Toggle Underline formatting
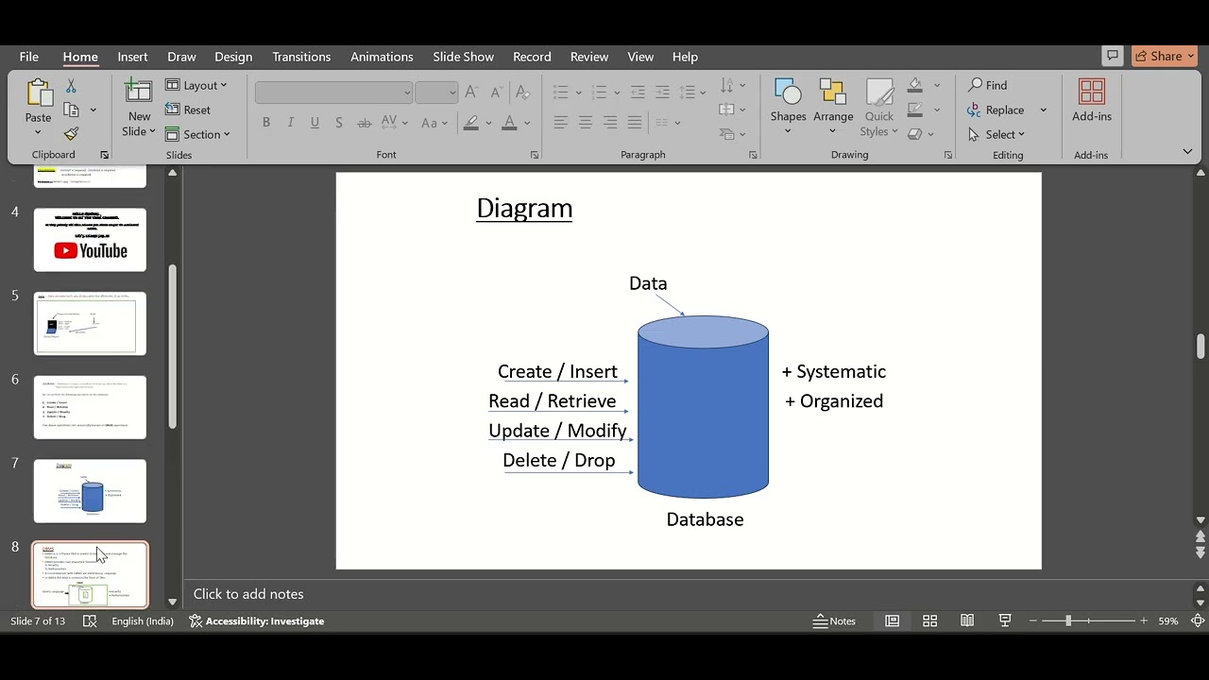1209x680 pixels. pos(315,123)
